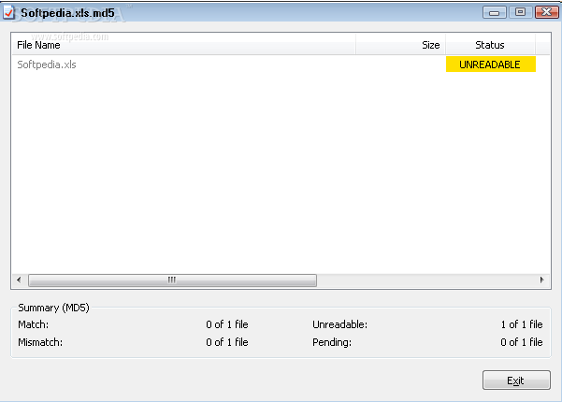Select the Softpedia.xls file row
The height and width of the screenshot is (402, 562).
point(281,65)
